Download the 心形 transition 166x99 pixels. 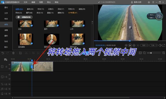click(84, 26)
